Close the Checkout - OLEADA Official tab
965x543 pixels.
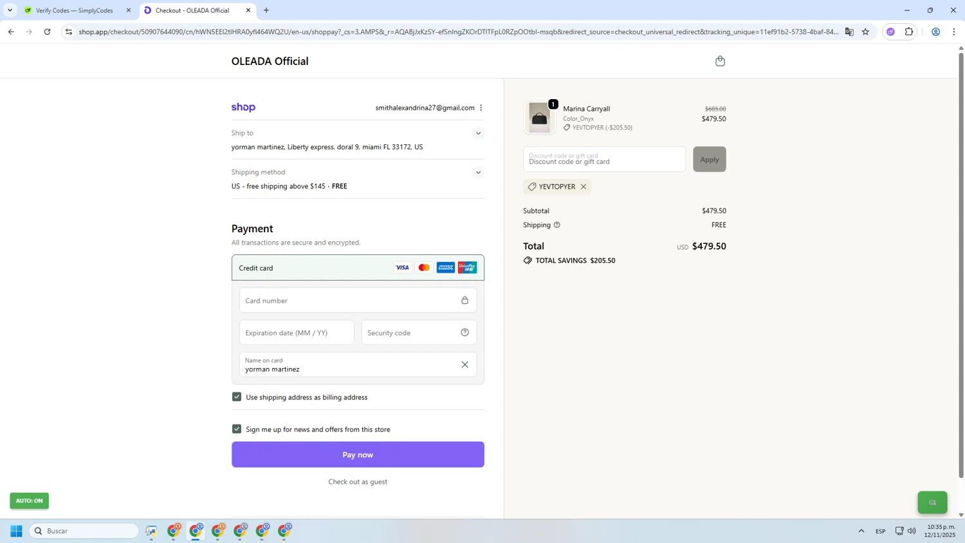pyautogui.click(x=248, y=10)
